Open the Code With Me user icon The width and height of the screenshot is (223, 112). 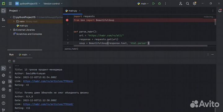181,3
